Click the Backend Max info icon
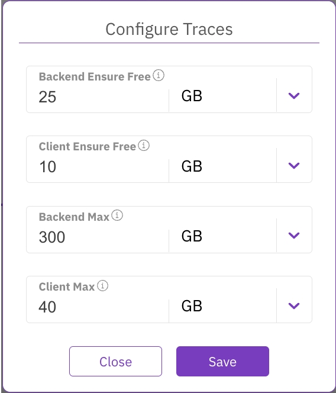This screenshot has height=393, width=336. click(117, 215)
